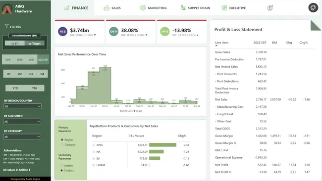Open the By Customer dropdown

click(22, 121)
